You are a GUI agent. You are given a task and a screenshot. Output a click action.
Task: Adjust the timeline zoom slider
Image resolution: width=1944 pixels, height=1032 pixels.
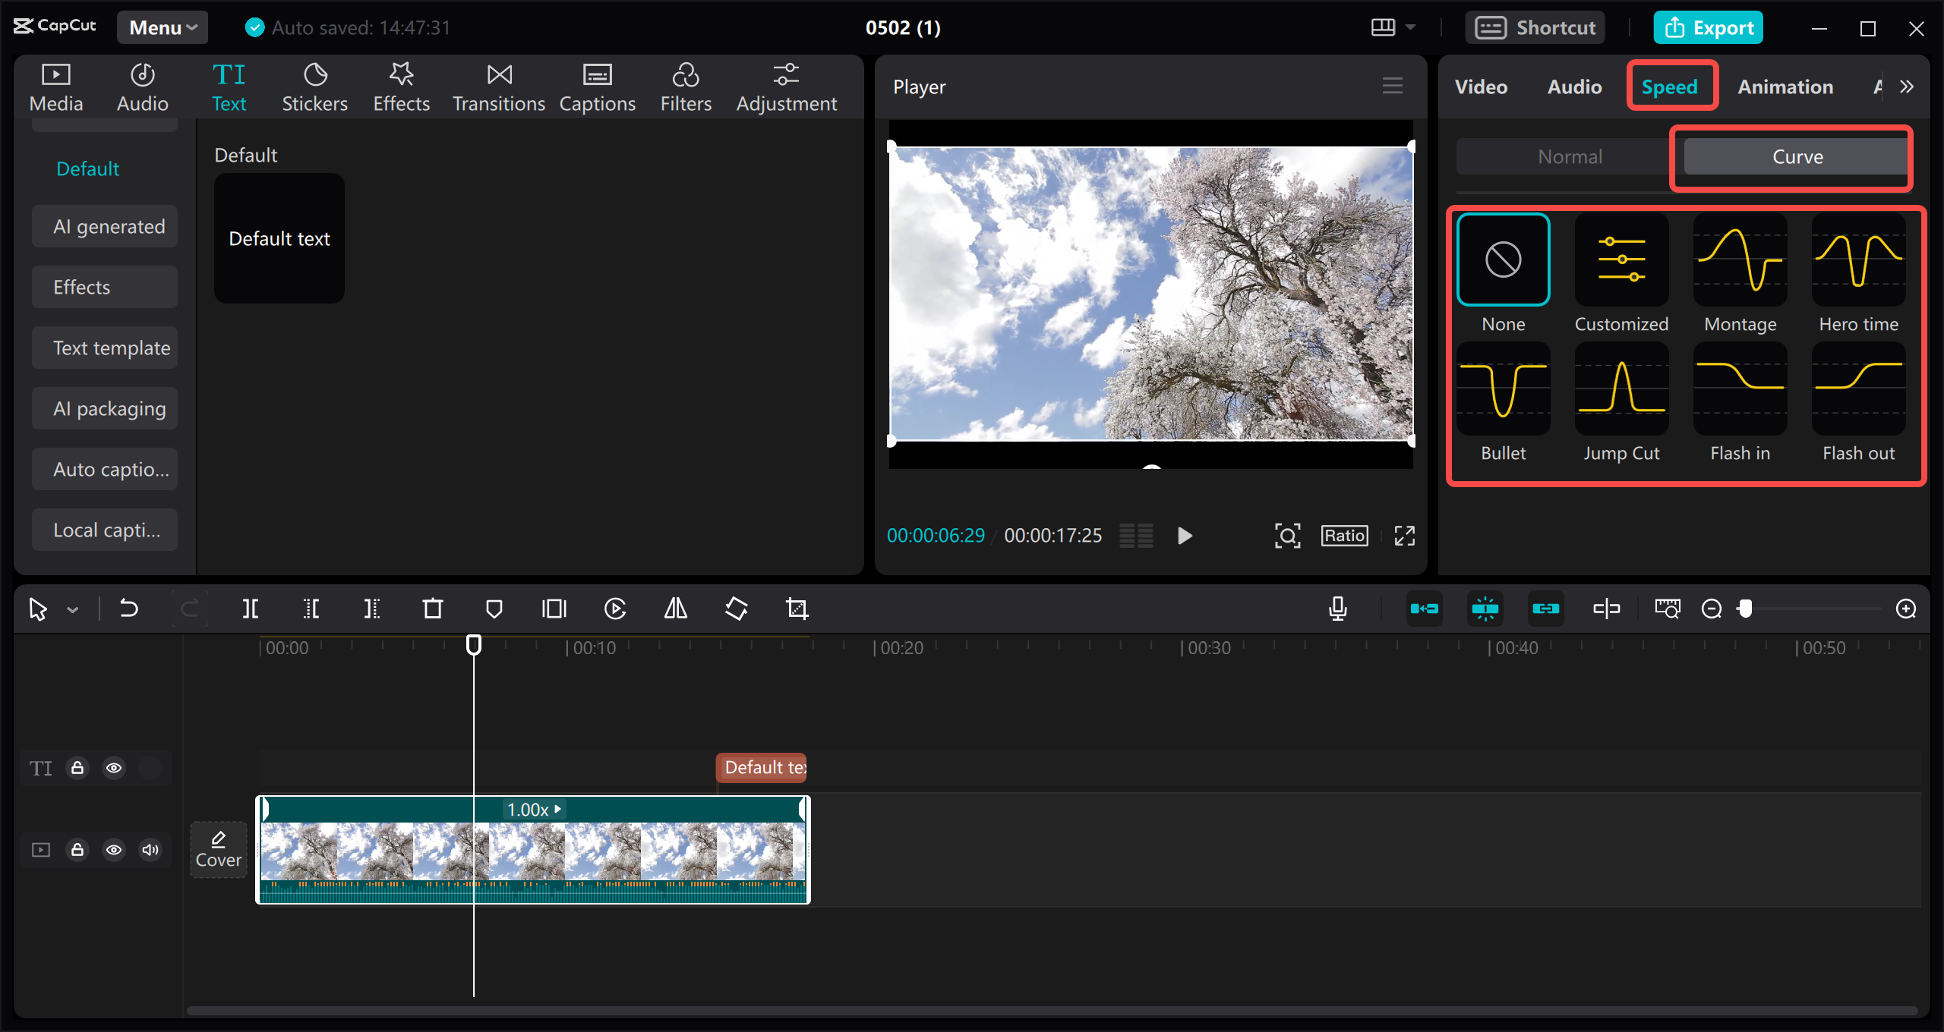[x=1746, y=609]
